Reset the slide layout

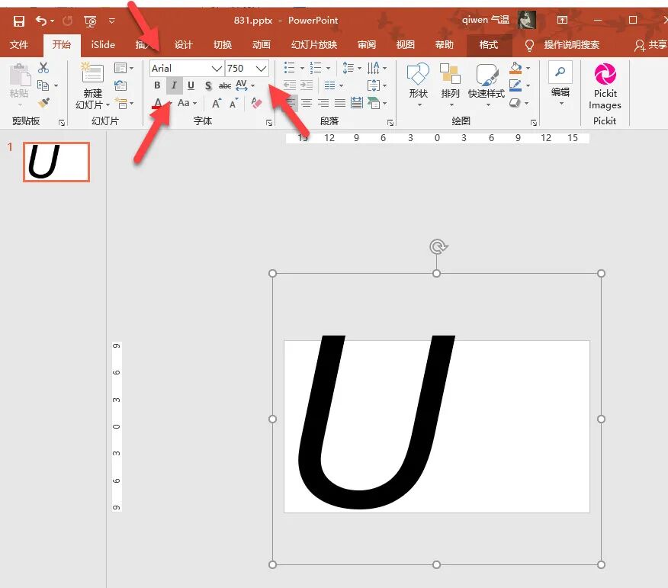click(120, 85)
